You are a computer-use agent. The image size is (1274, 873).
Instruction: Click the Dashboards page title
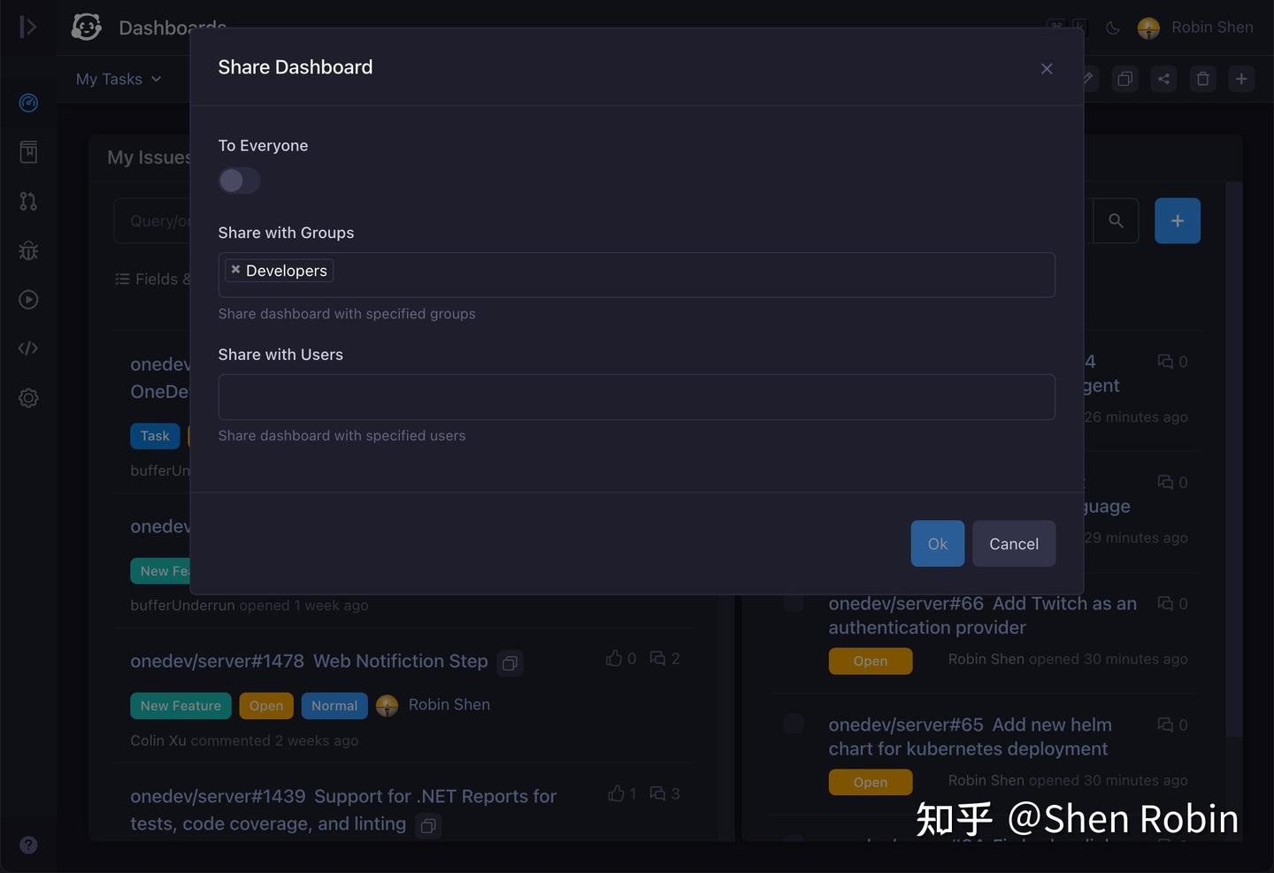(173, 27)
